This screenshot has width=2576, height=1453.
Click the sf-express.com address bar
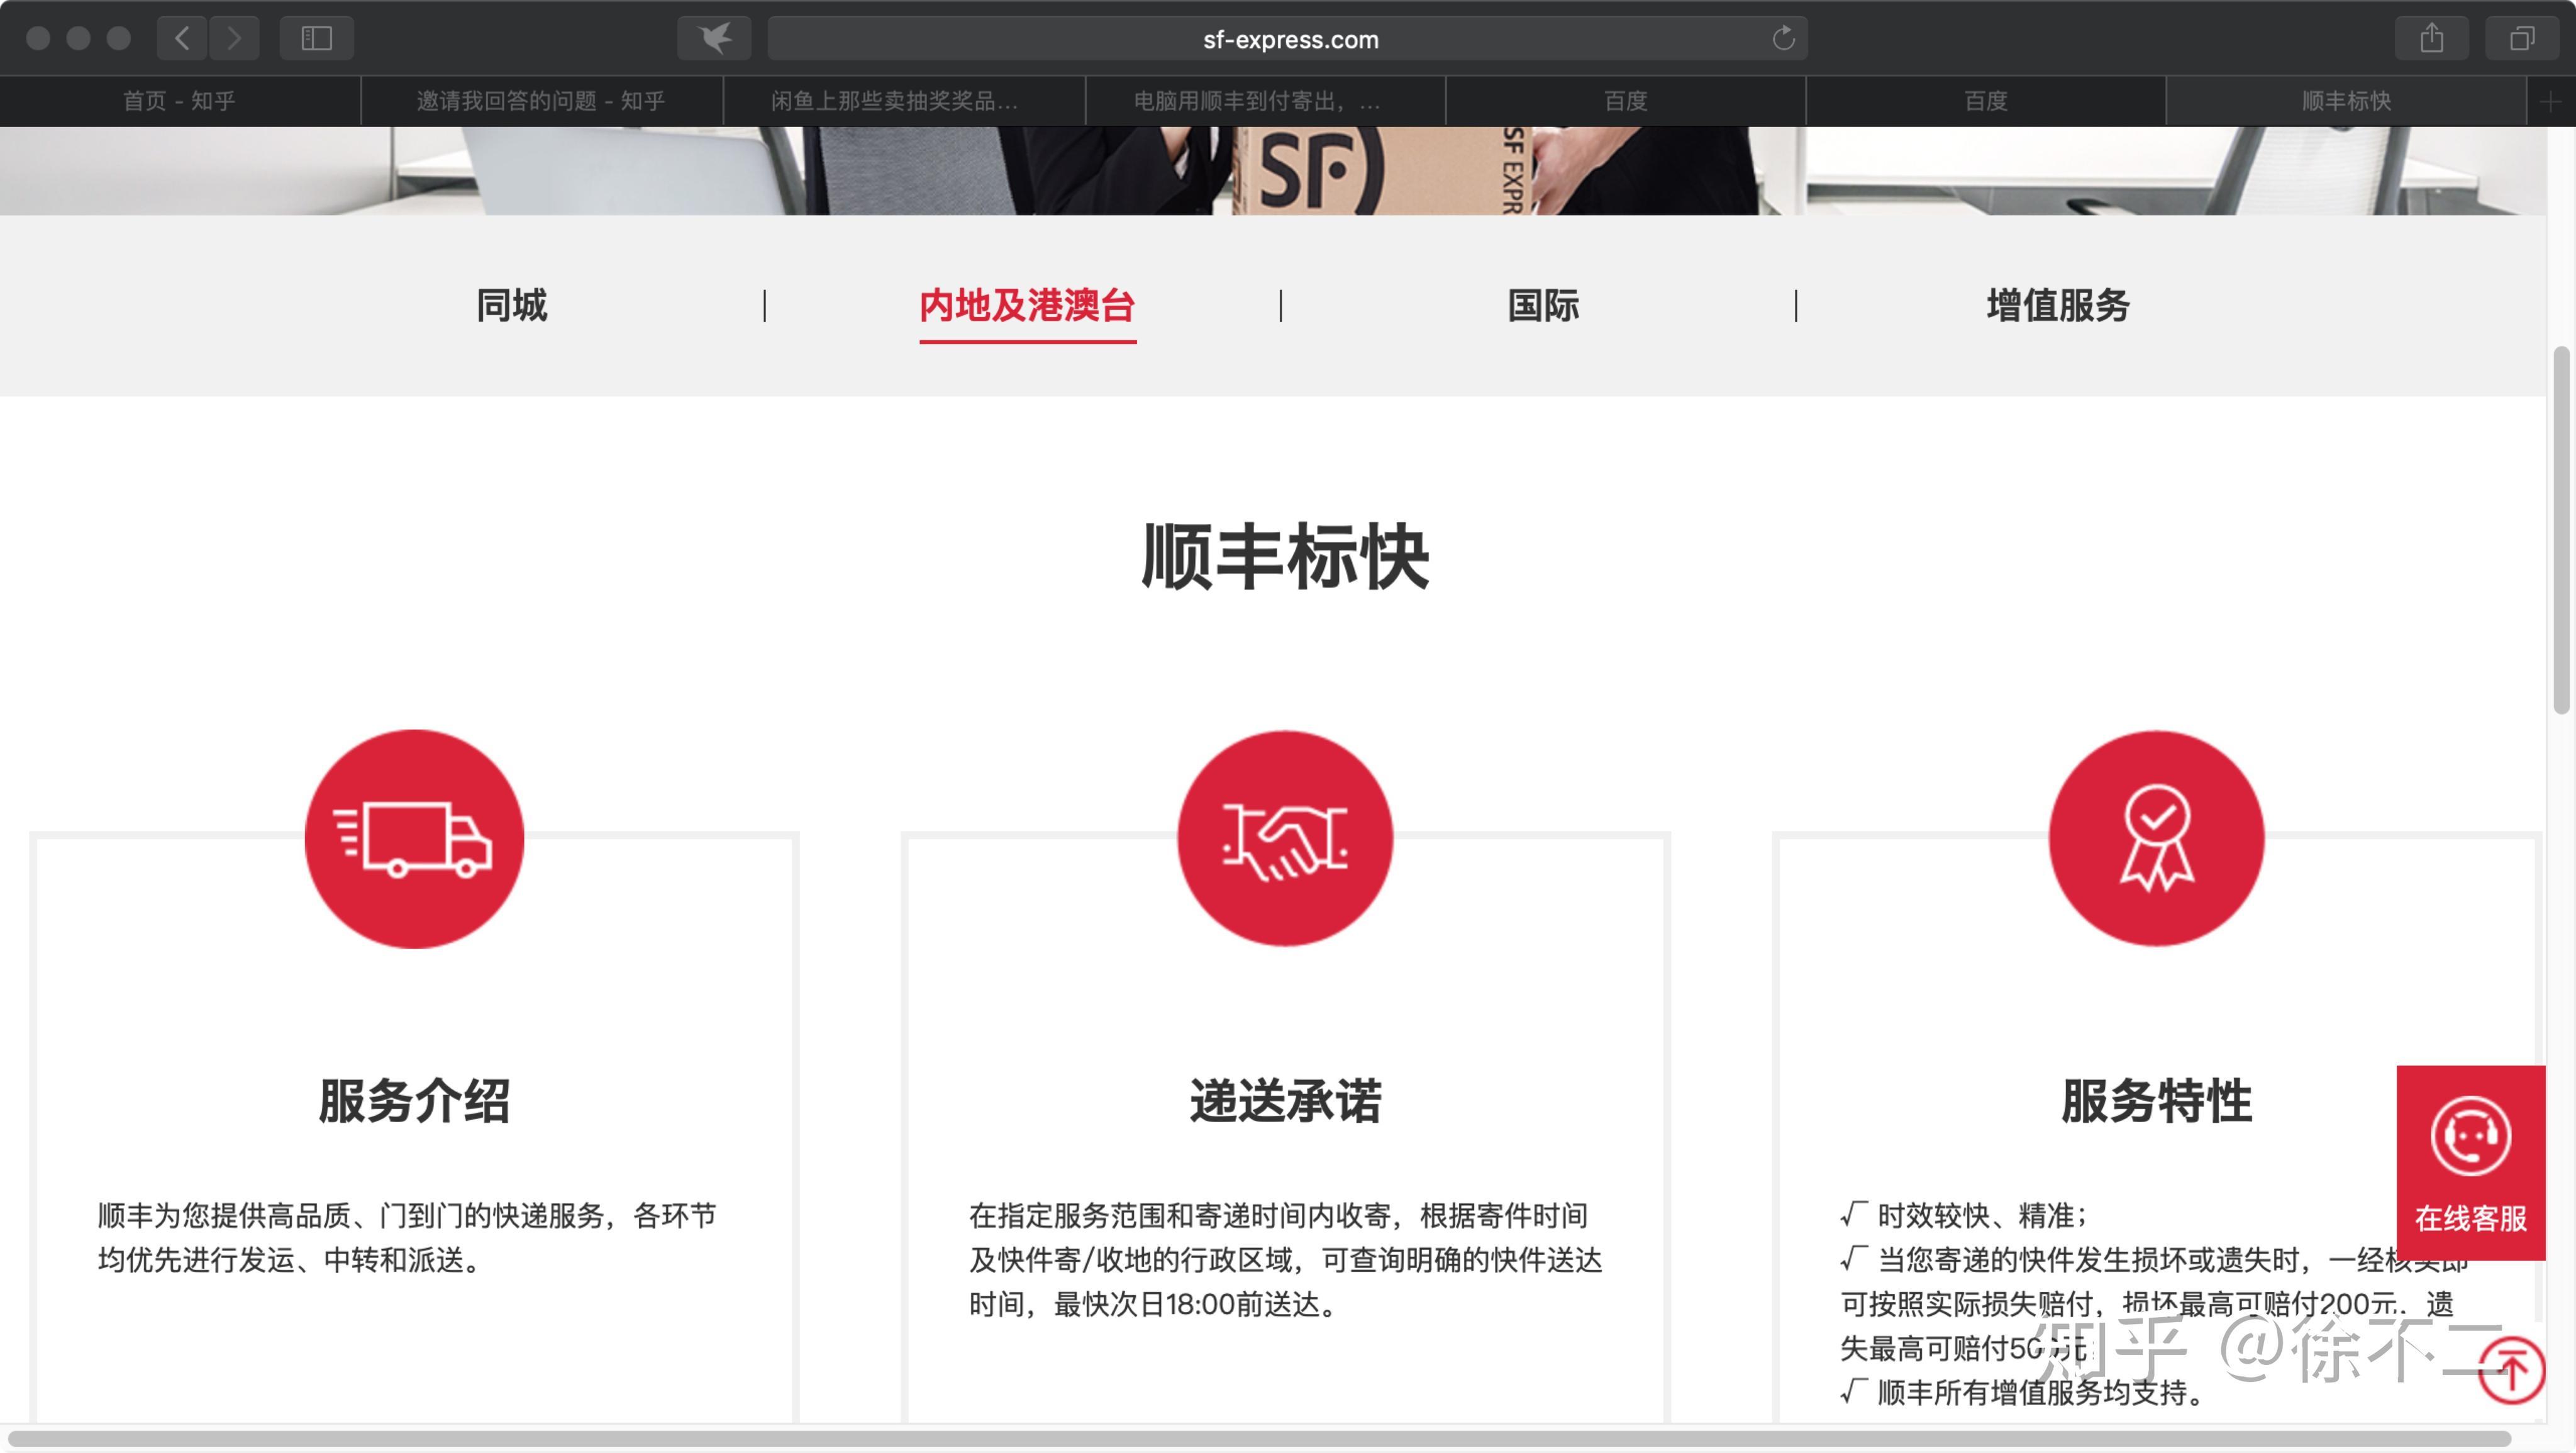[x=1290, y=39]
